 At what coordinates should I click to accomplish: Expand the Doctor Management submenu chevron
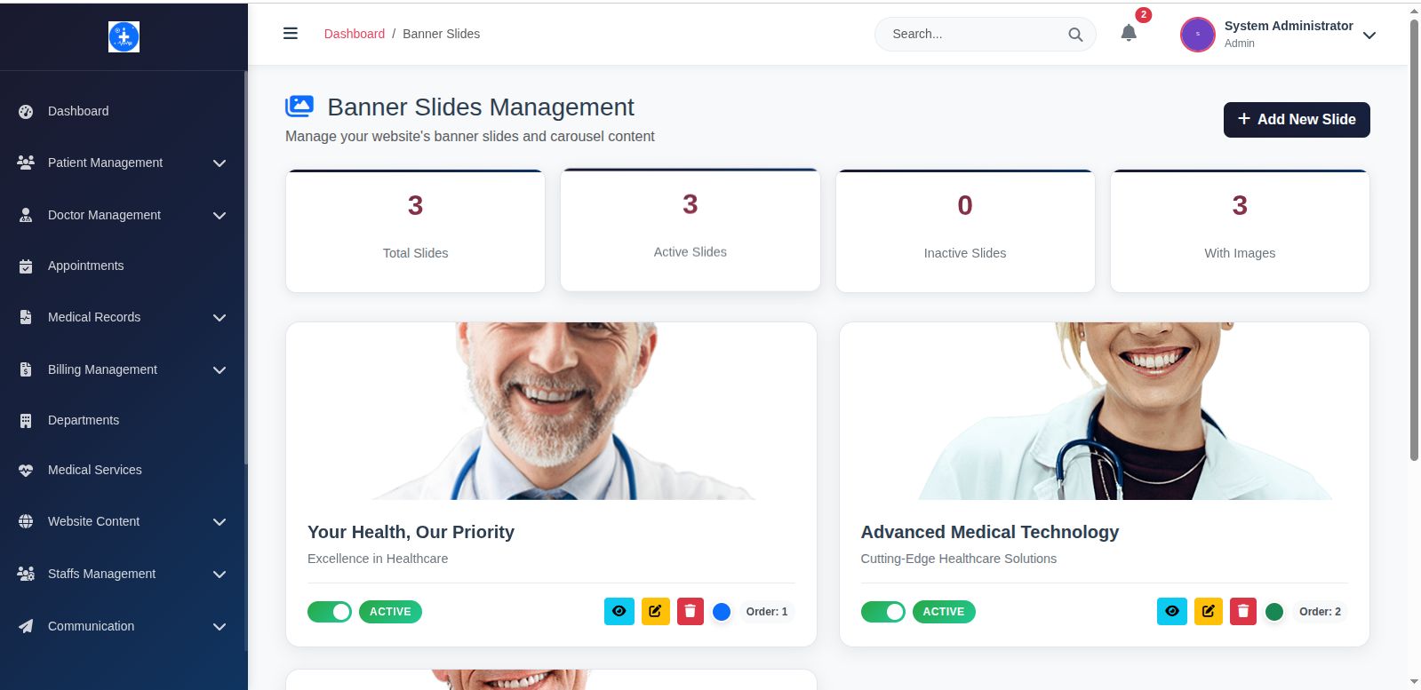click(x=220, y=216)
